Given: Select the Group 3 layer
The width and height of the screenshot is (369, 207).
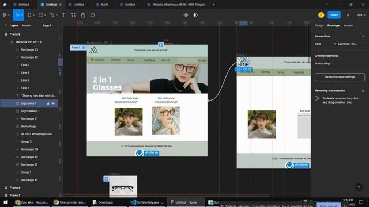Looking at the screenshot, I should (26, 141).
